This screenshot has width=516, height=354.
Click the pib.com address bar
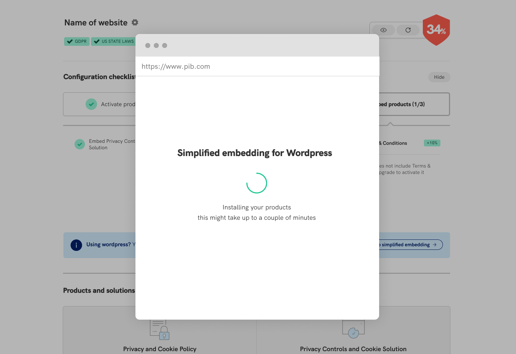[176, 66]
